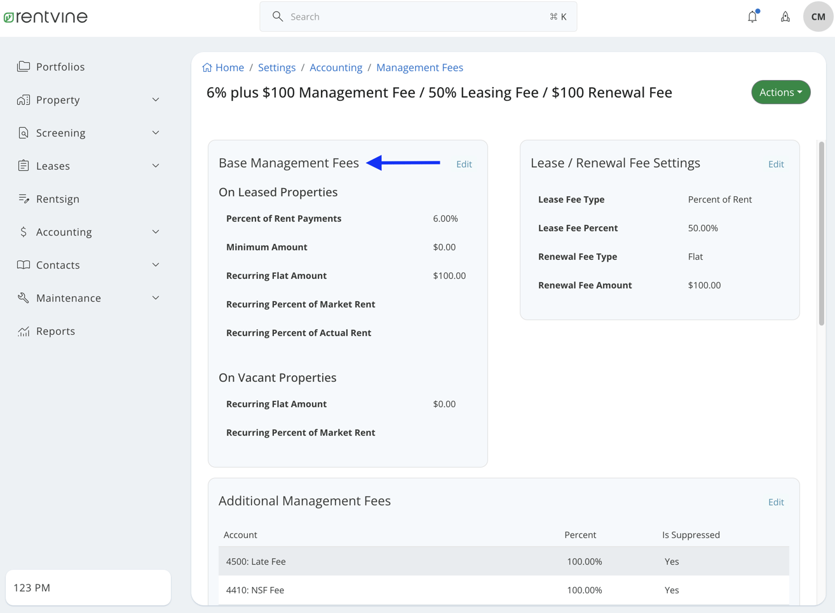Screen dimensions: 835x613
Task: Select the Accounting dollar sign icon
Action: pyautogui.click(x=23, y=231)
